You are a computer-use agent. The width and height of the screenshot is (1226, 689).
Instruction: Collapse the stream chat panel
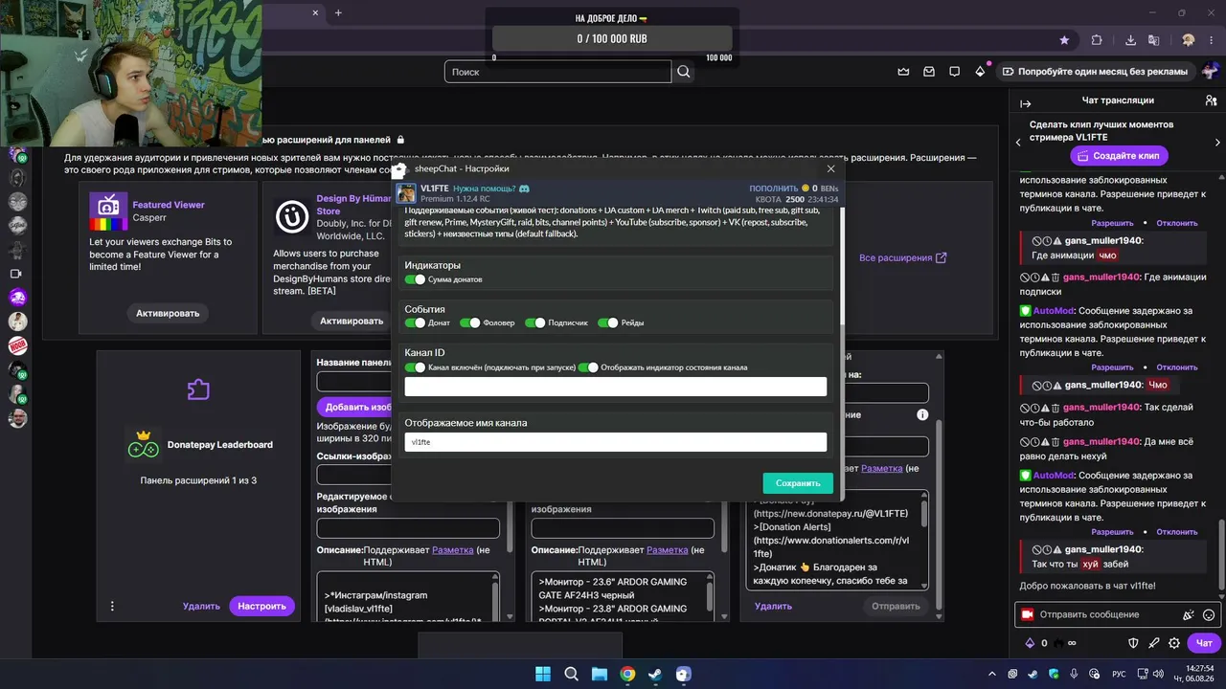click(x=1026, y=103)
